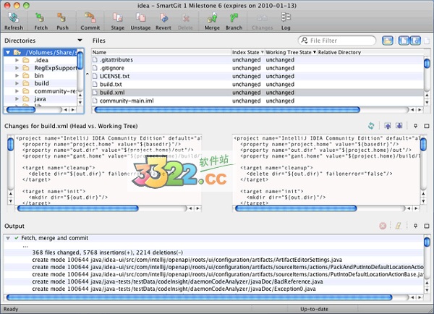This screenshot has height=314, width=434.
Task: Collapse the /Volumes/Share root directory
Action: tap(8, 52)
